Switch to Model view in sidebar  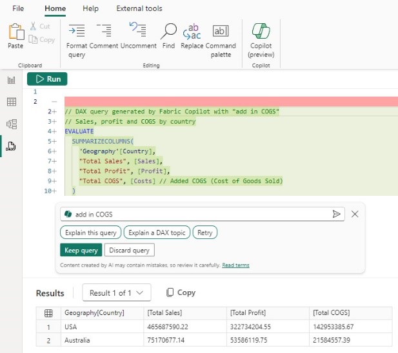(x=12, y=124)
